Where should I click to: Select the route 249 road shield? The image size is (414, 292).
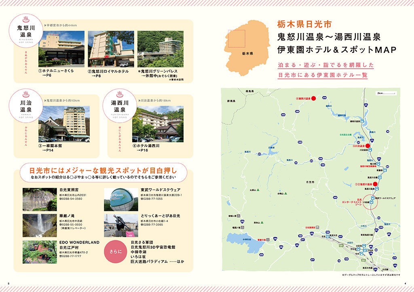click(325, 97)
